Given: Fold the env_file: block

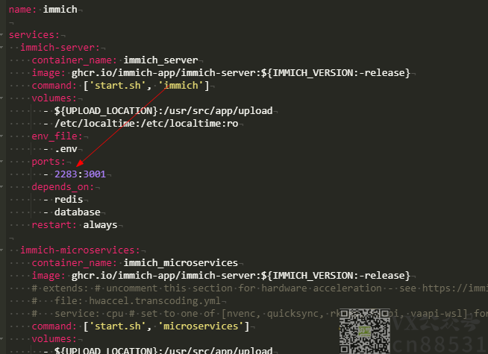Looking at the screenshot, I should pos(1,136).
